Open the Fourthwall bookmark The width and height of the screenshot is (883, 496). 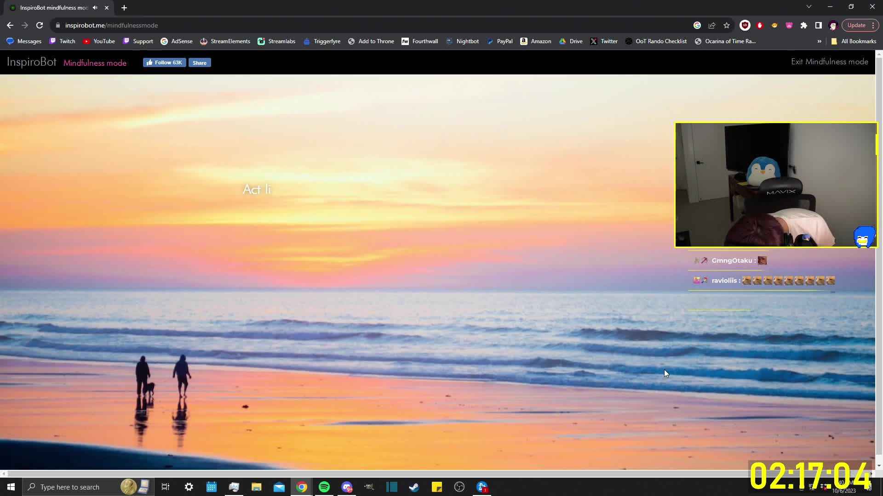coord(420,41)
